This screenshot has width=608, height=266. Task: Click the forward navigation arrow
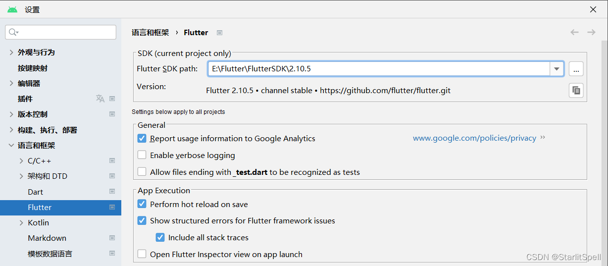(x=591, y=32)
